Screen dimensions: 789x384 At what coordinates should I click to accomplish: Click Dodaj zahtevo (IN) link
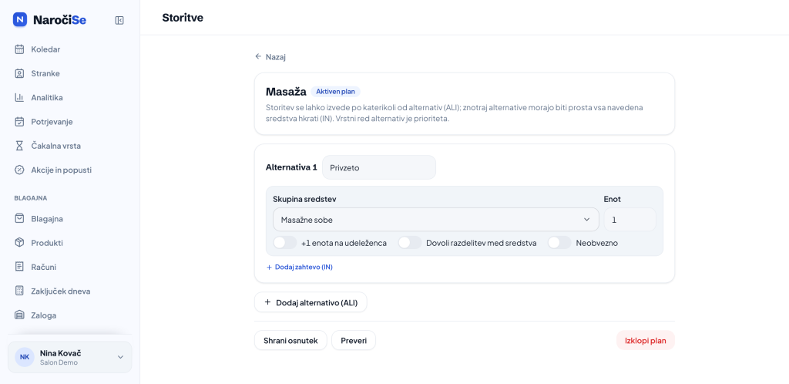(x=300, y=268)
